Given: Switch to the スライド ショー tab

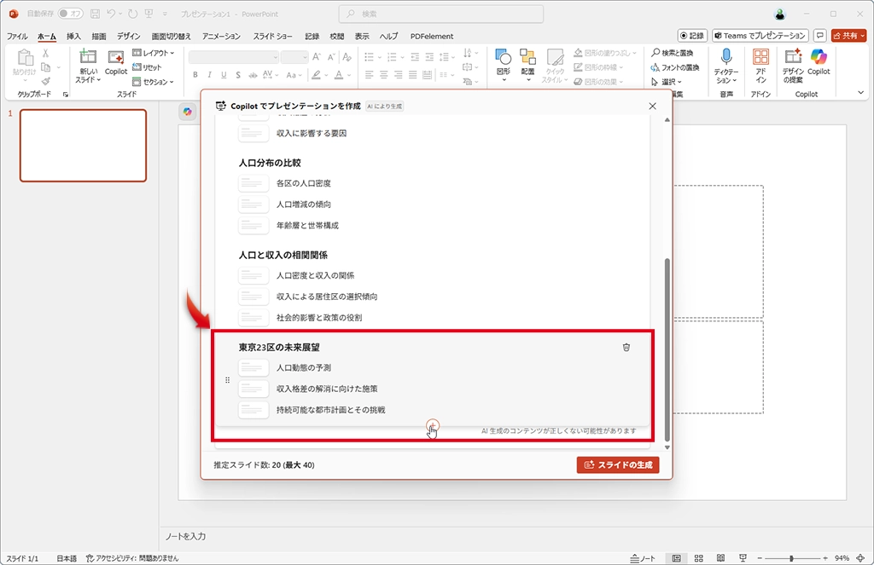Looking at the screenshot, I should [272, 36].
